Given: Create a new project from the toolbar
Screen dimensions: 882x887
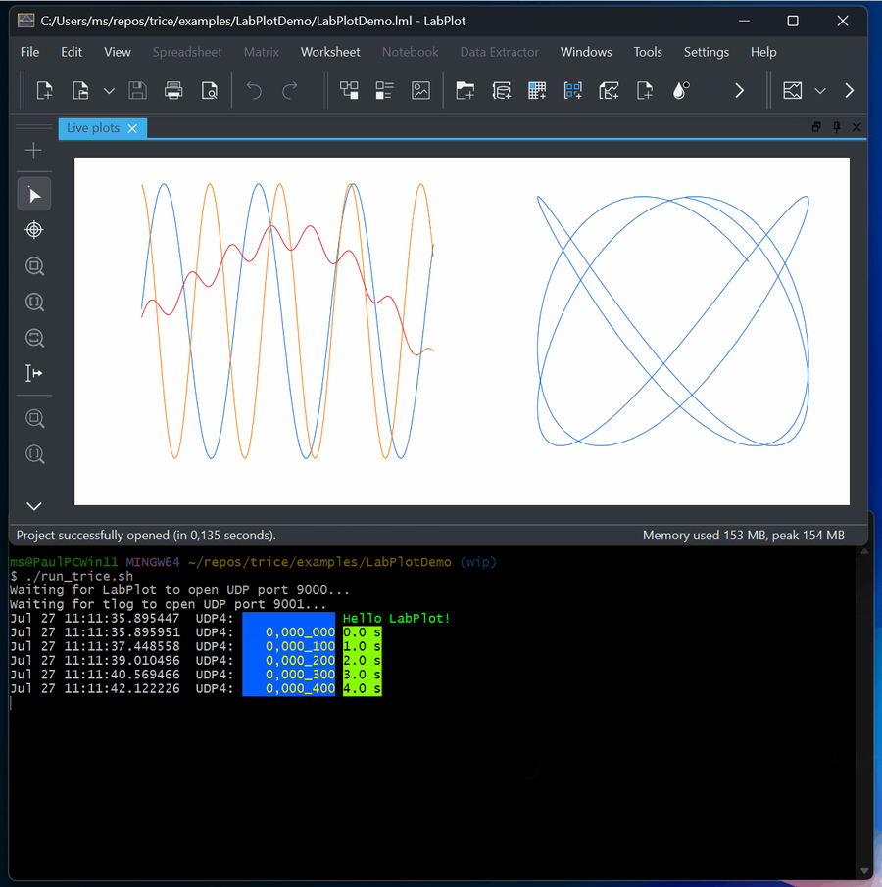Looking at the screenshot, I should [44, 90].
